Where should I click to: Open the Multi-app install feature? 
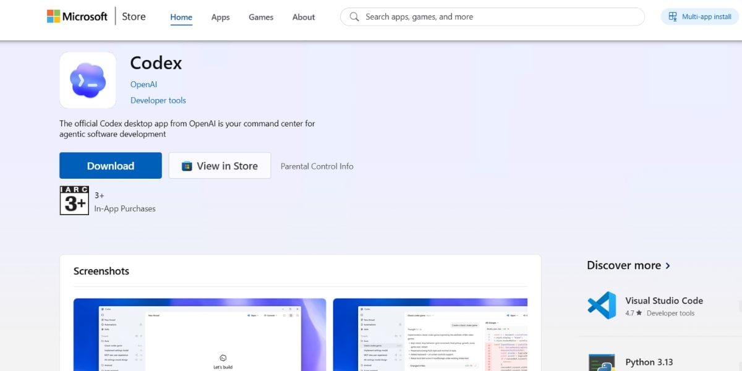pos(698,17)
